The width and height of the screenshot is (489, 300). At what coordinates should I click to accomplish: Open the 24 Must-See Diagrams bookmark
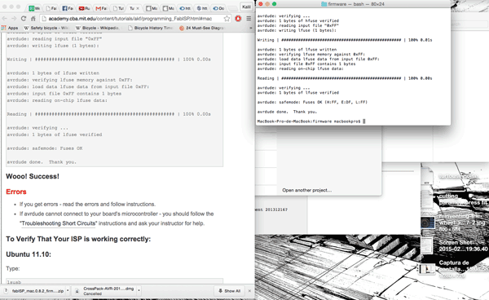point(202,28)
